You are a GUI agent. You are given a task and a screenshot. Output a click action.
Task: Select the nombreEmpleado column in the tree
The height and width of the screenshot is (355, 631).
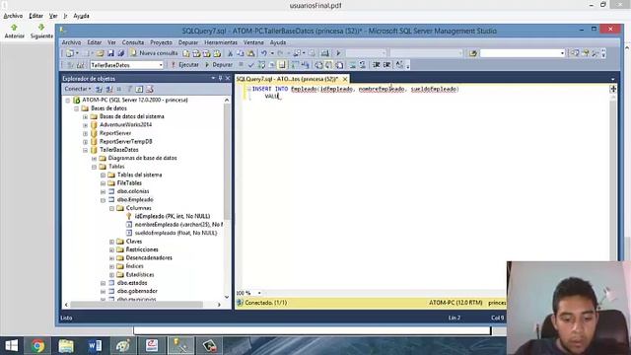[x=178, y=225]
